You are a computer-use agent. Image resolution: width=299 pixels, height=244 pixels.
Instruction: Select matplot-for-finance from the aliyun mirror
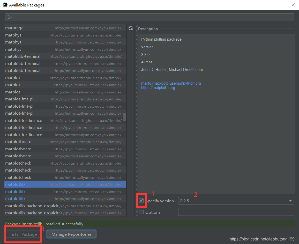click(x=65, y=135)
